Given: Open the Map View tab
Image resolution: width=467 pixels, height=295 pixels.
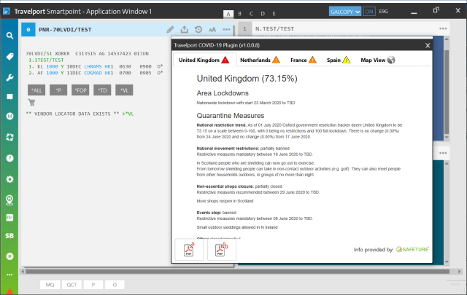Looking at the screenshot, I should [x=378, y=60].
